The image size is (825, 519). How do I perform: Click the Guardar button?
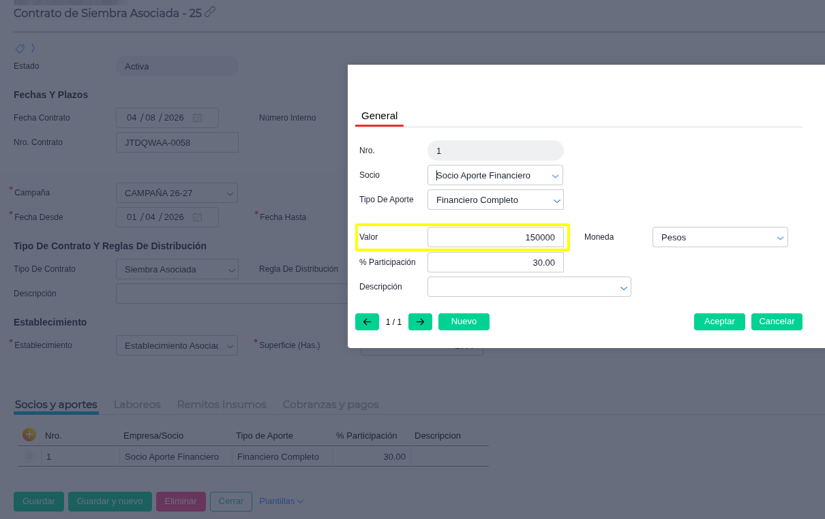click(39, 501)
